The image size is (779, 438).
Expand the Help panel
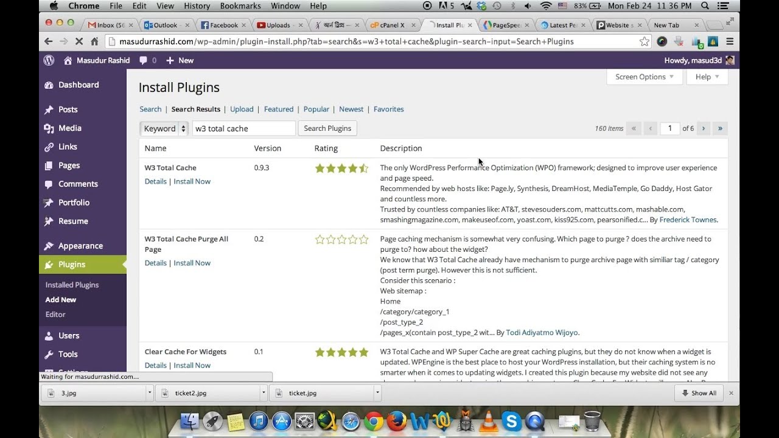pyautogui.click(x=707, y=77)
